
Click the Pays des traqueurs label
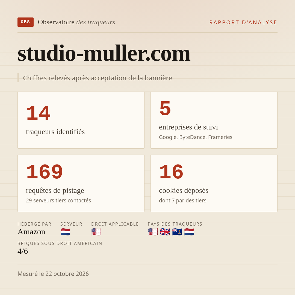(175, 224)
